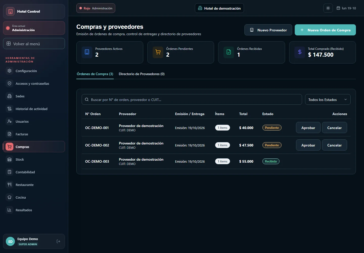Approve order OC-DEMO-002
Screen dimensions: 364x253
(308, 145)
